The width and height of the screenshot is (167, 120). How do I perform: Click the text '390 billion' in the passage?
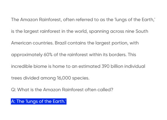pyautogui.click(x=113, y=66)
